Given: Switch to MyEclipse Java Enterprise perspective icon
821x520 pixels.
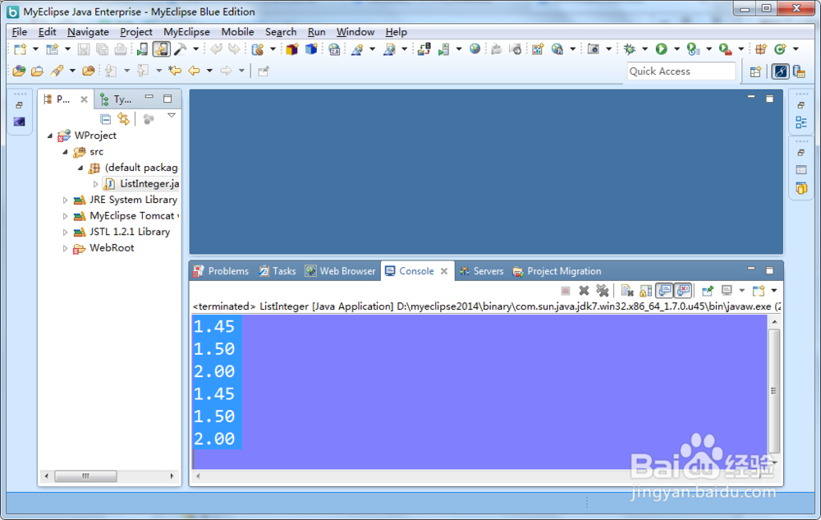Looking at the screenshot, I should tap(780, 71).
